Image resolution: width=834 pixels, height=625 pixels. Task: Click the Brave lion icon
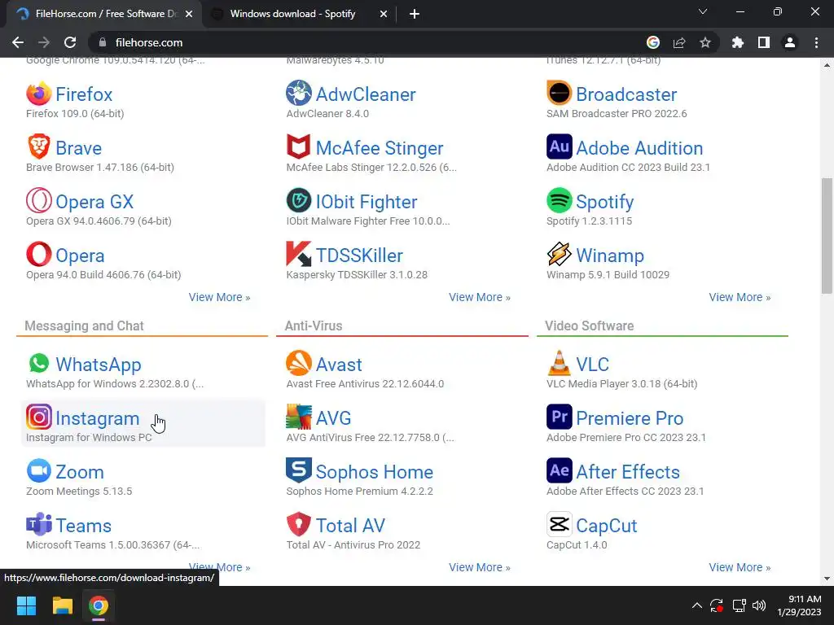coord(39,146)
